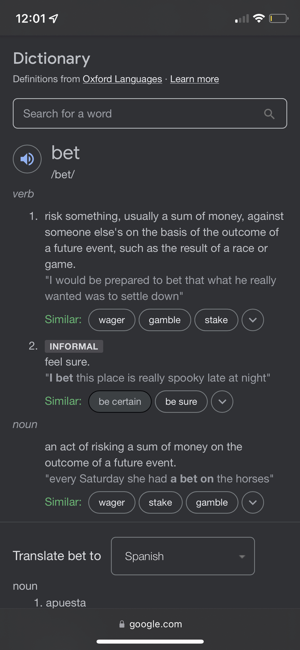Expand more synonyms after 'be sure'
The height and width of the screenshot is (650, 300).
[222, 402]
